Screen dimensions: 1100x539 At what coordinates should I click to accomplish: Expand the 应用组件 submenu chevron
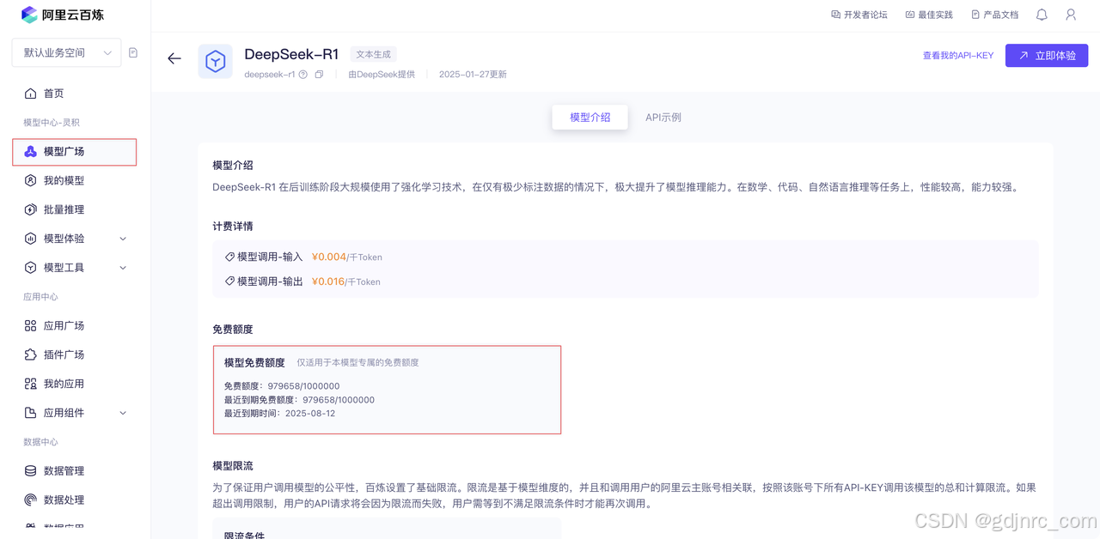pos(123,413)
